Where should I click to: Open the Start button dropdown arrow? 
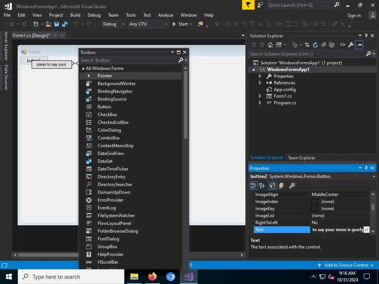click(x=191, y=24)
